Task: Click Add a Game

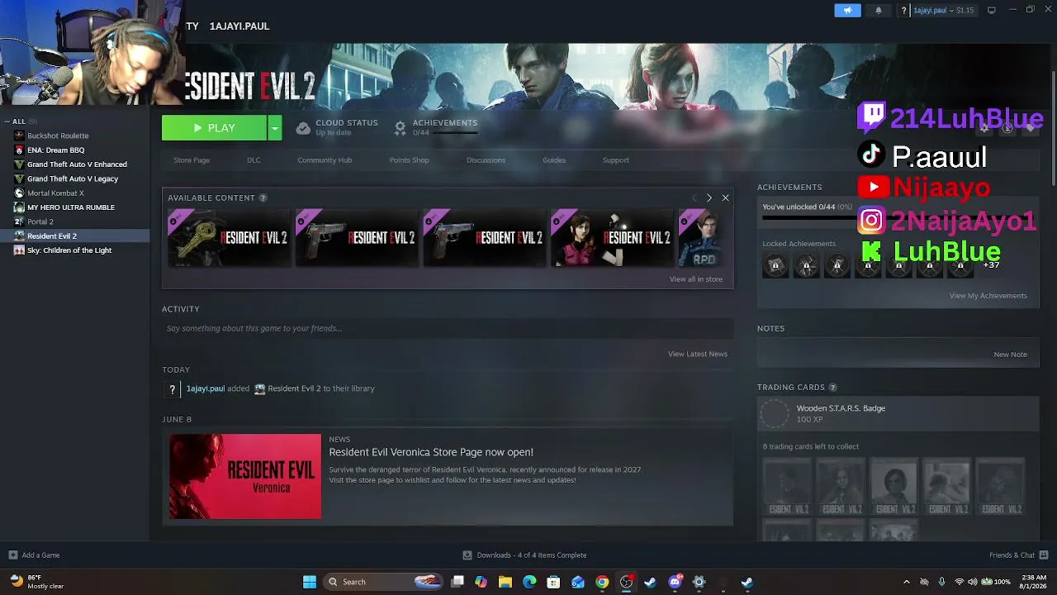Action: coord(34,555)
